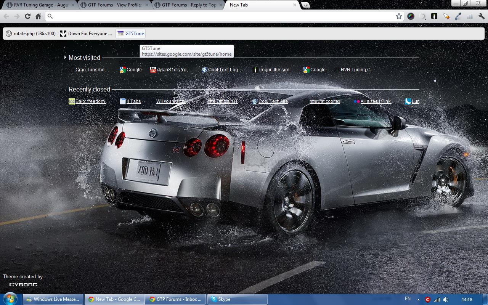This screenshot has height=305, width=488.
Task: Switch to Windows Live Messenger taskbar button
Action: (x=53, y=299)
